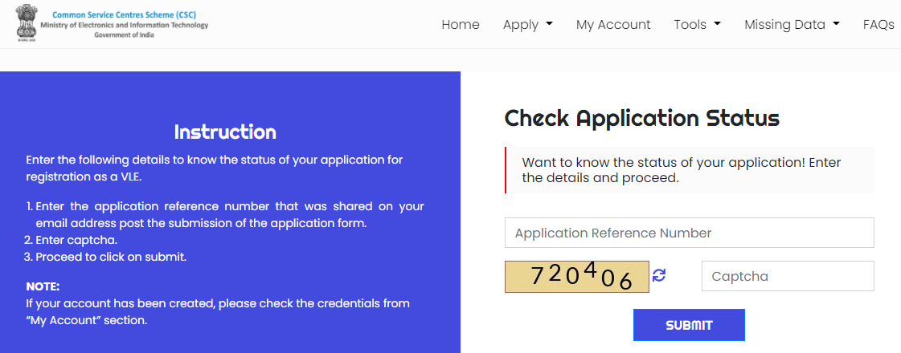901x353 pixels.
Task: Open the My Account page
Action: [613, 24]
